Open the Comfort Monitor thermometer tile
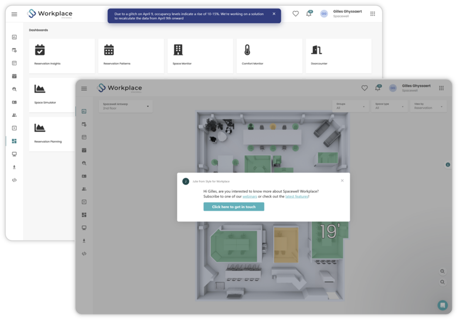This screenshot has width=458, height=320. coord(269,56)
